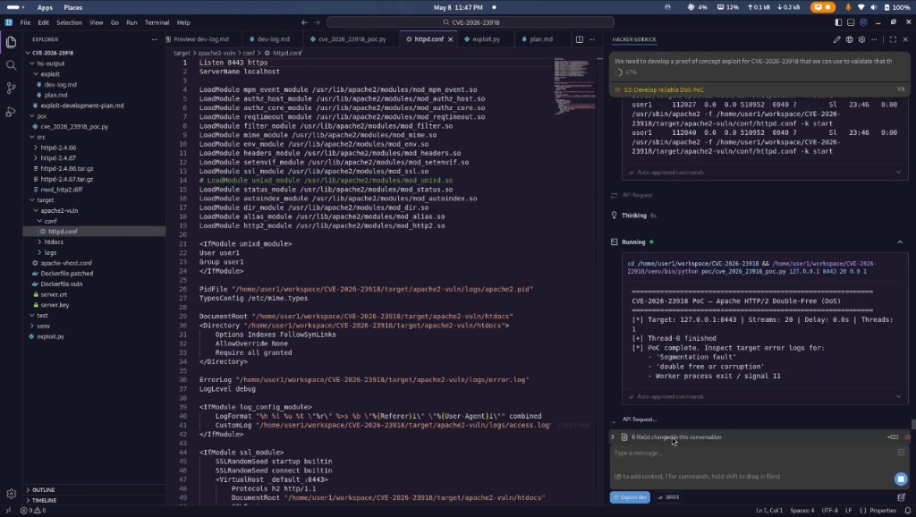Open the Terminal menu
Screen dimensions: 916x517
[x=157, y=22]
